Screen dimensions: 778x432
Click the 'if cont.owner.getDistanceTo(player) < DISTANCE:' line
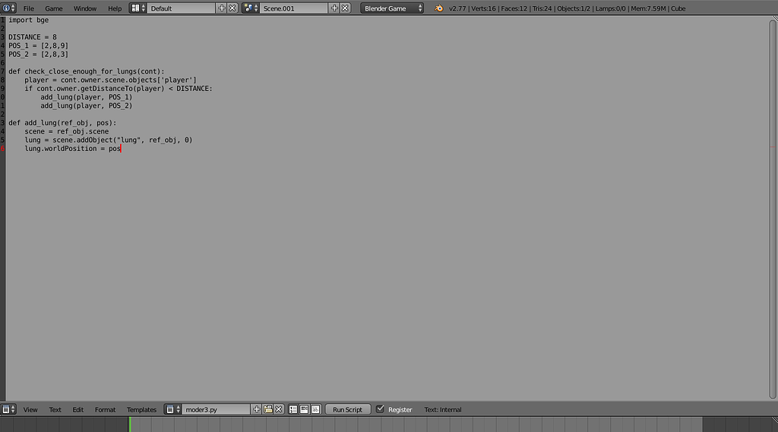[x=119, y=88]
